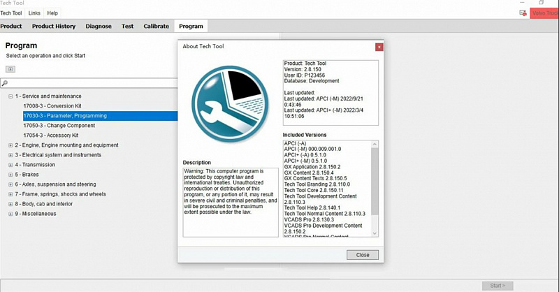This screenshot has height=292, width=559.
Task: Click the Tech Tool wrench and laptop logo
Action: 230,104
